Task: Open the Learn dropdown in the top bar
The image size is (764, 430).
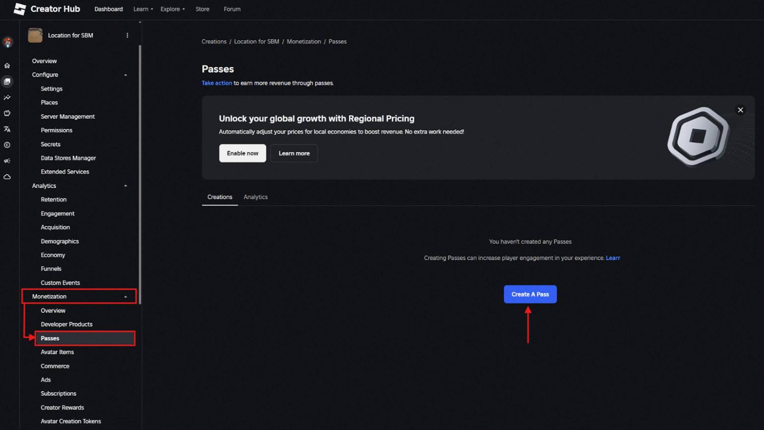Action: pos(143,9)
